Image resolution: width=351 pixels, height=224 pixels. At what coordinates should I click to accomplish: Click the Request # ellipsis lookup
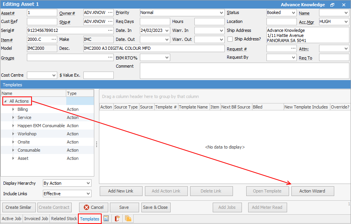click(293, 49)
